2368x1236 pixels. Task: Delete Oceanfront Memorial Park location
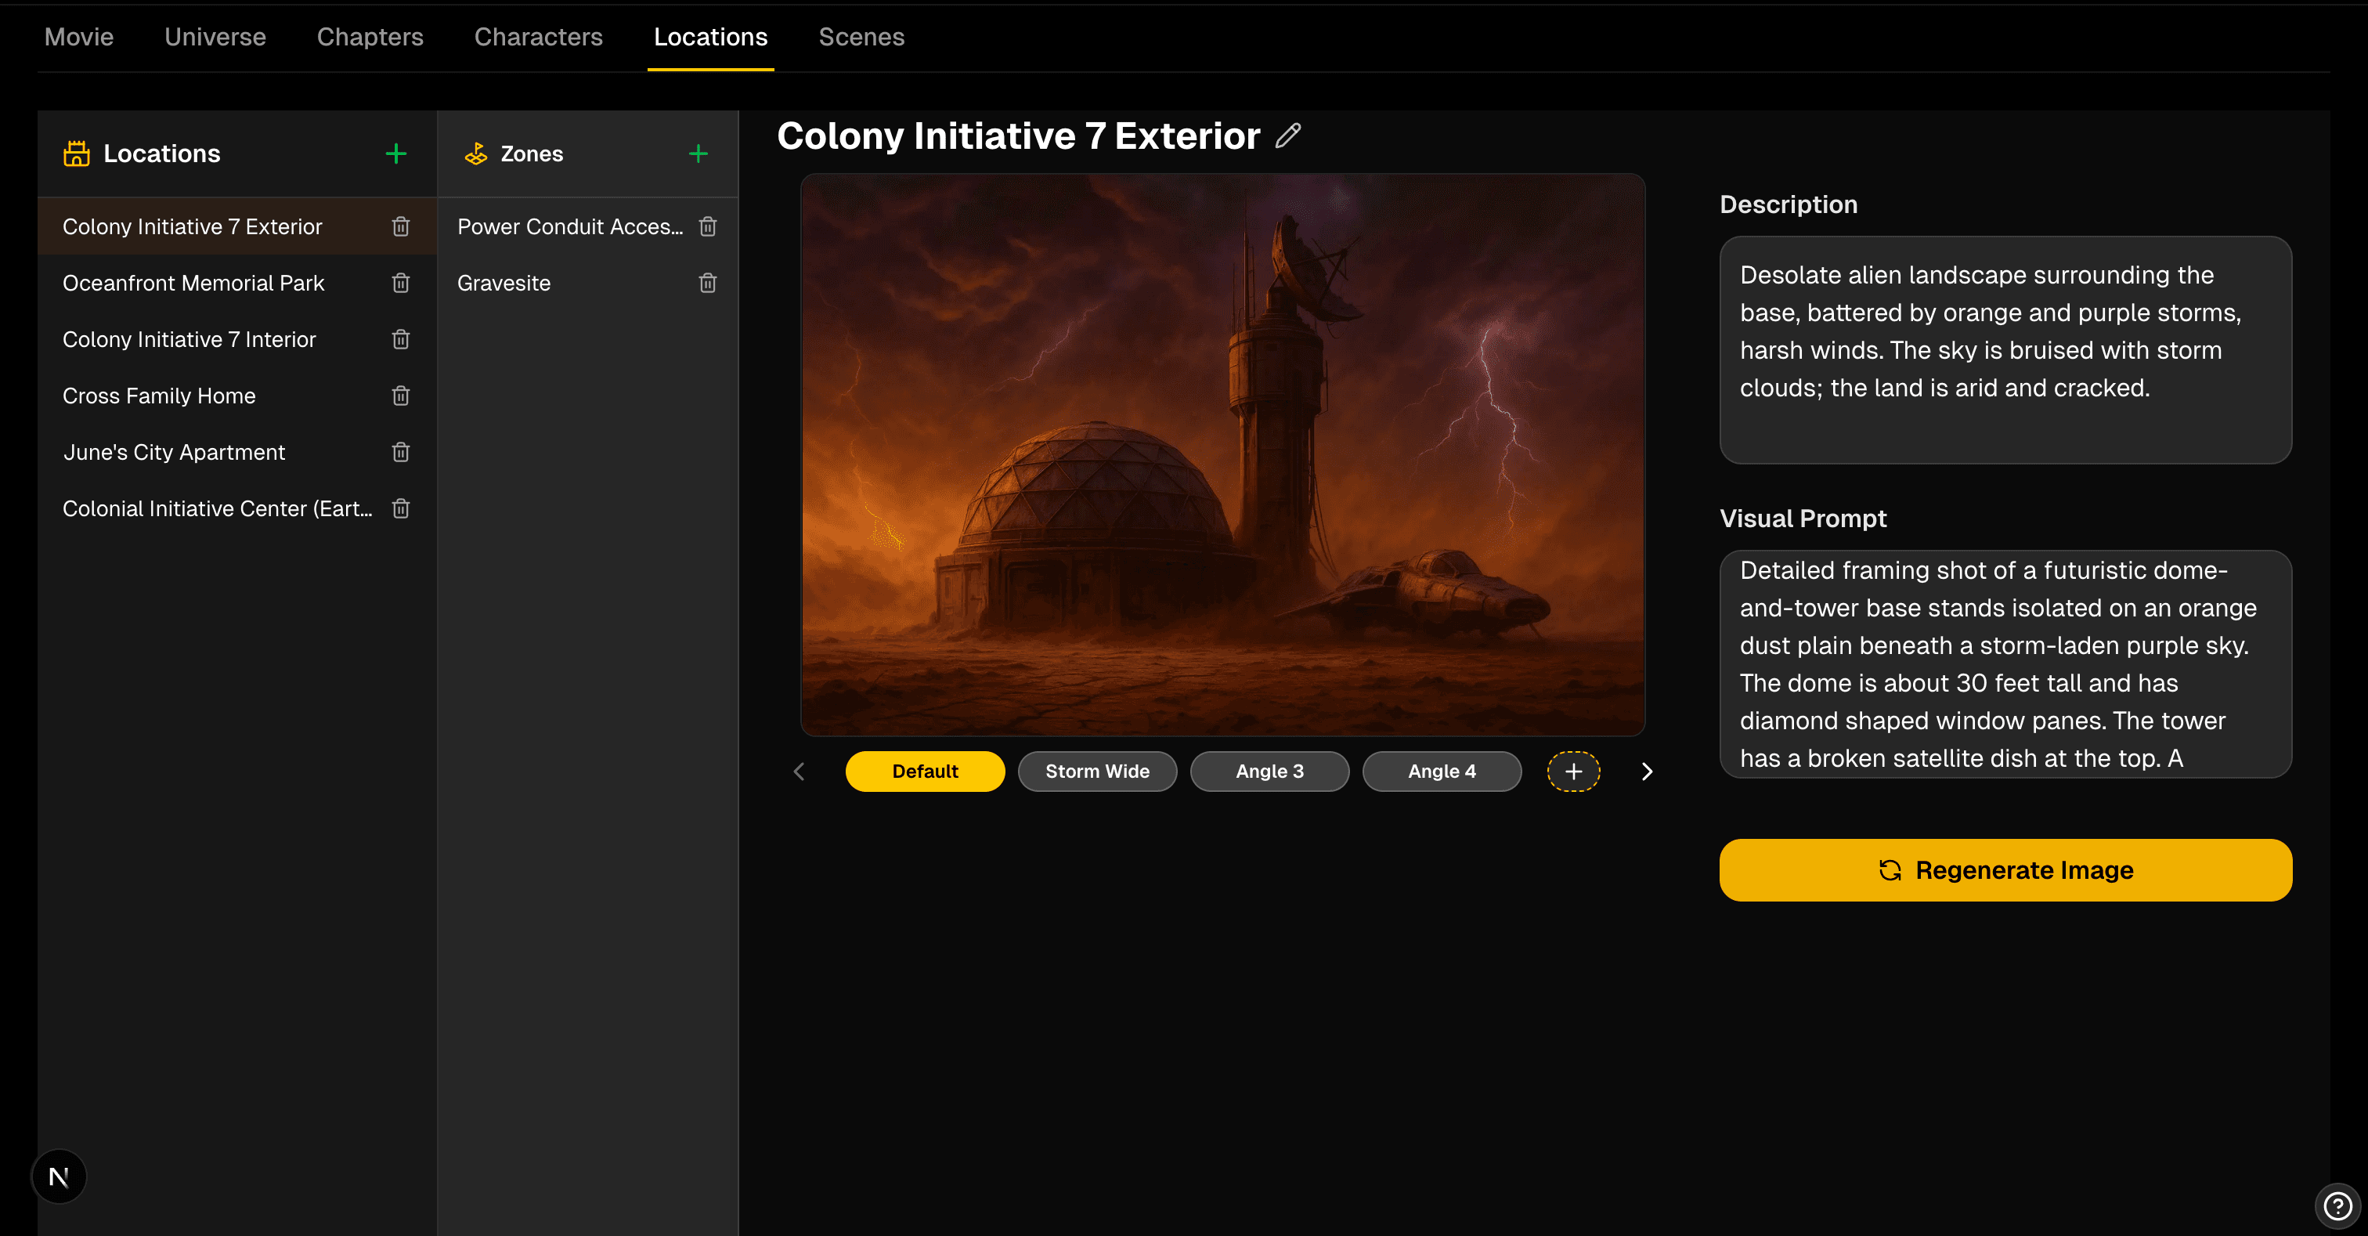pyautogui.click(x=400, y=284)
